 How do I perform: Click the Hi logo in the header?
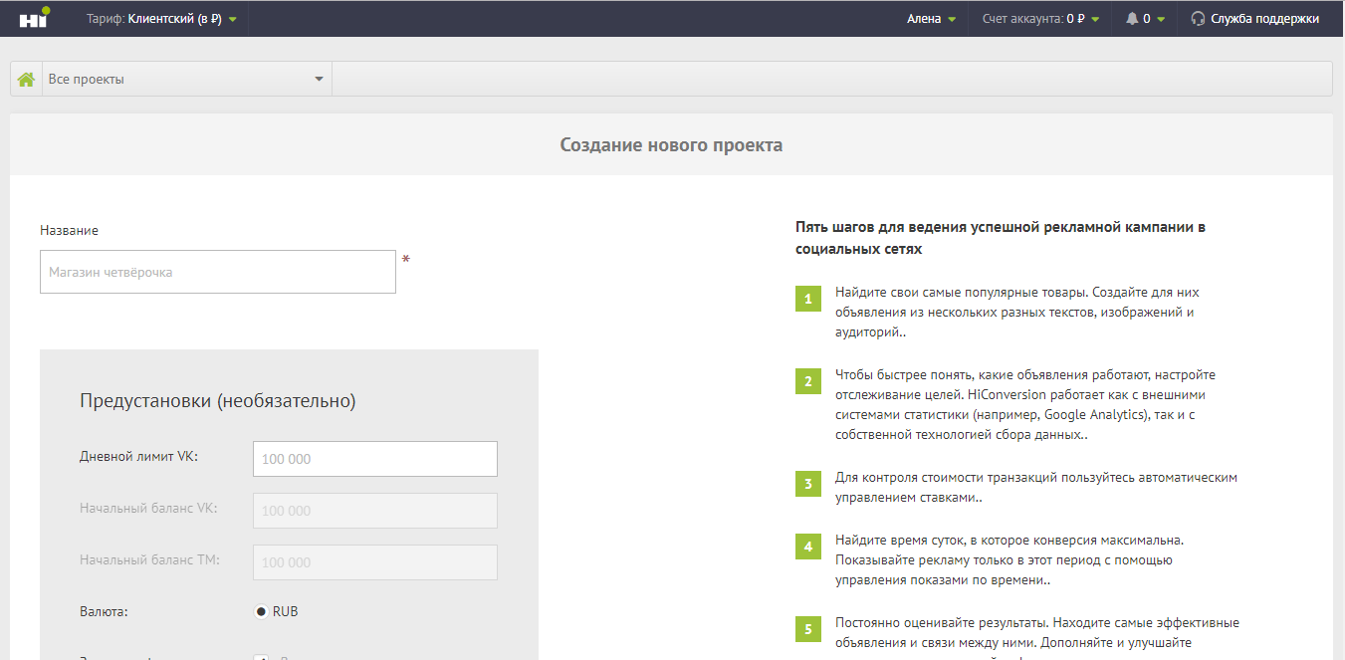[34, 18]
